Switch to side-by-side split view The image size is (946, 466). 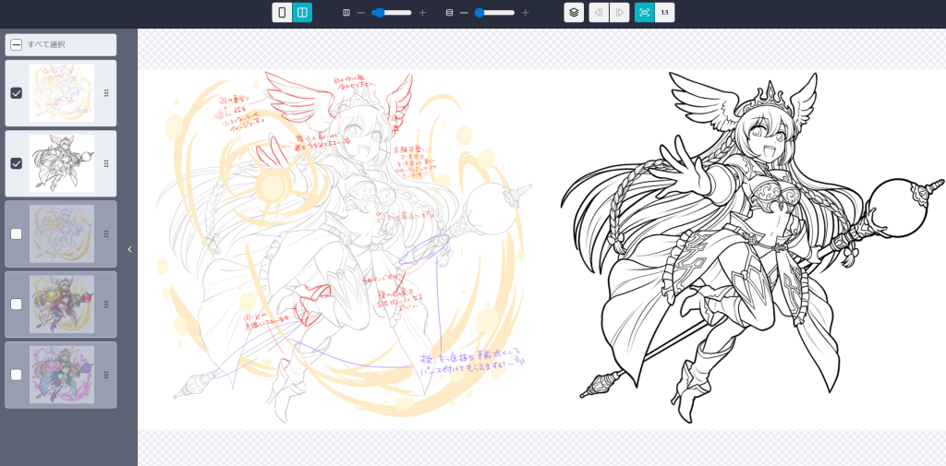[x=302, y=13]
